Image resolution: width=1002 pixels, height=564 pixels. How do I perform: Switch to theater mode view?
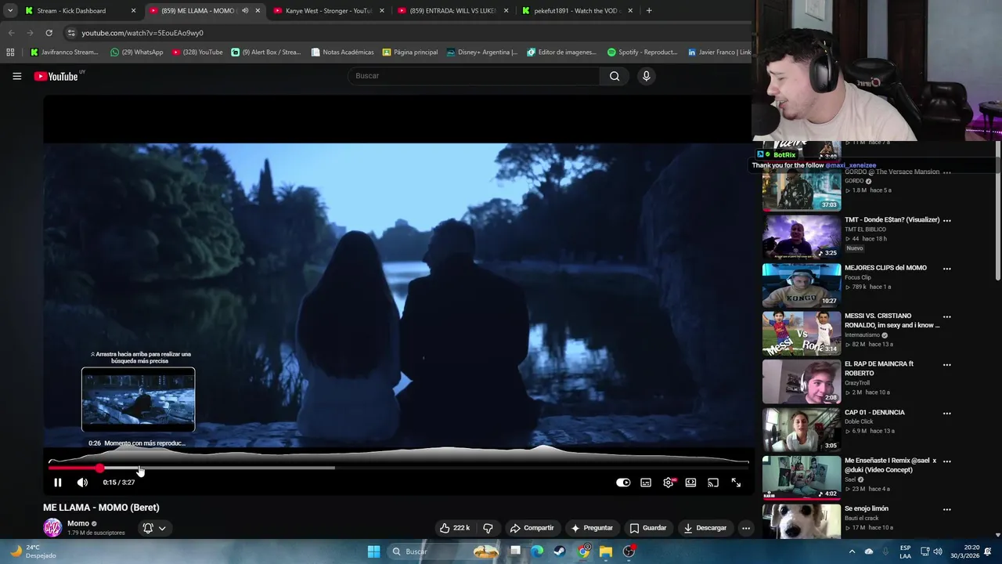click(690, 483)
